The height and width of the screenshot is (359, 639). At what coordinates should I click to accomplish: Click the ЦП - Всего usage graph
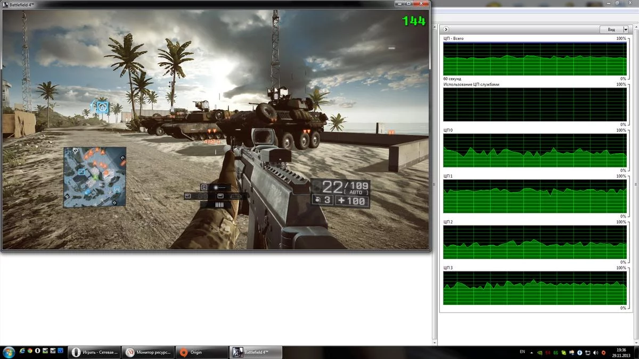[535, 59]
